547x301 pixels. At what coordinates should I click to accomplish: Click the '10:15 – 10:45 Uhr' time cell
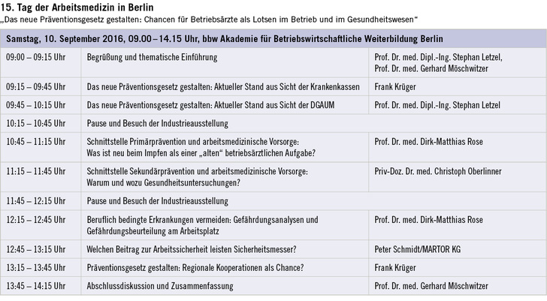(35, 122)
